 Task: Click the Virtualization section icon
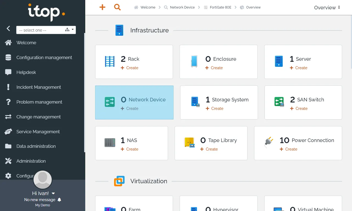(x=119, y=181)
